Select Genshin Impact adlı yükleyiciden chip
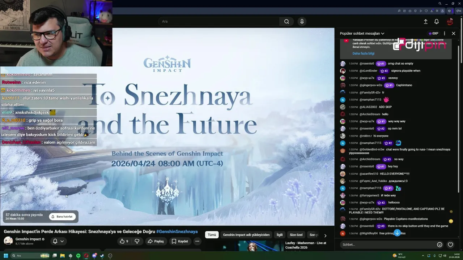 coord(246,235)
